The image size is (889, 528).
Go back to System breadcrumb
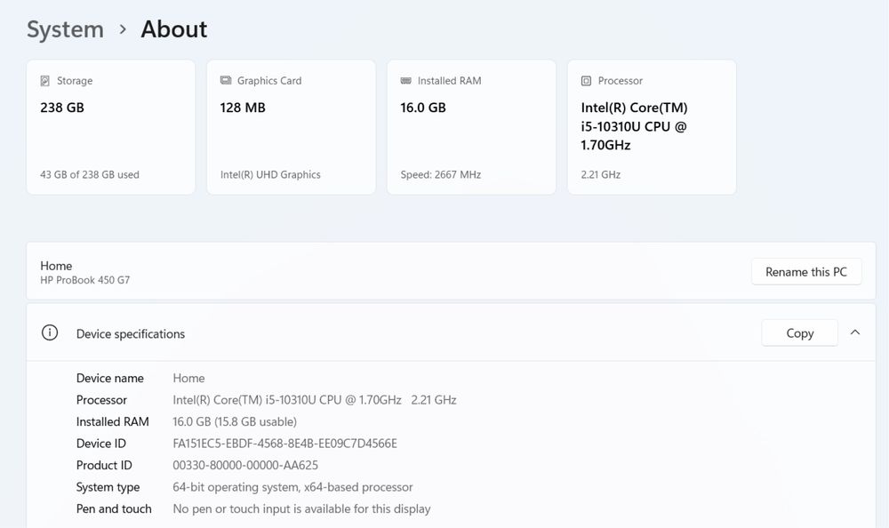[x=65, y=29]
